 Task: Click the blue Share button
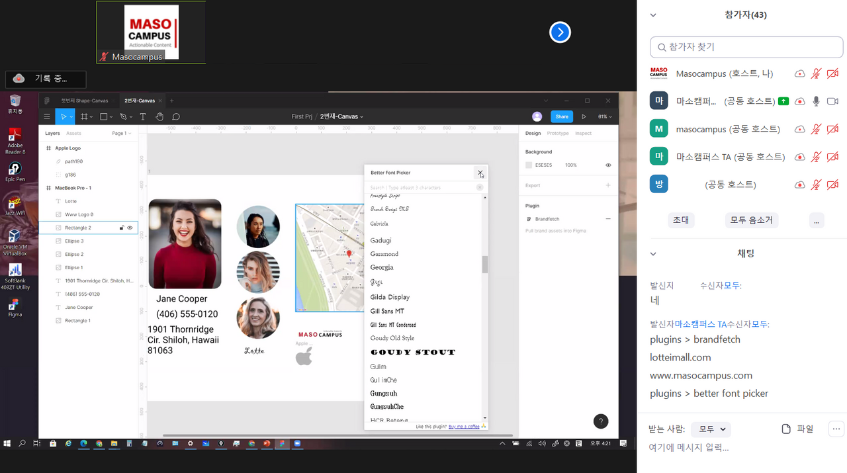561,116
